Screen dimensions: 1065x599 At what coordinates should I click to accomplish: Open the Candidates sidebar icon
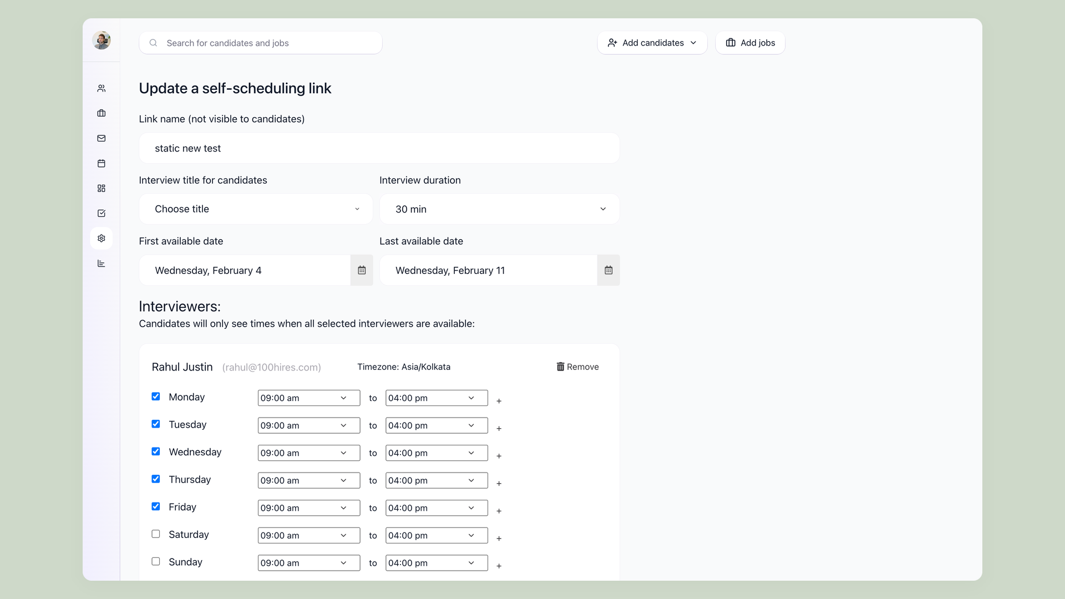(x=102, y=88)
